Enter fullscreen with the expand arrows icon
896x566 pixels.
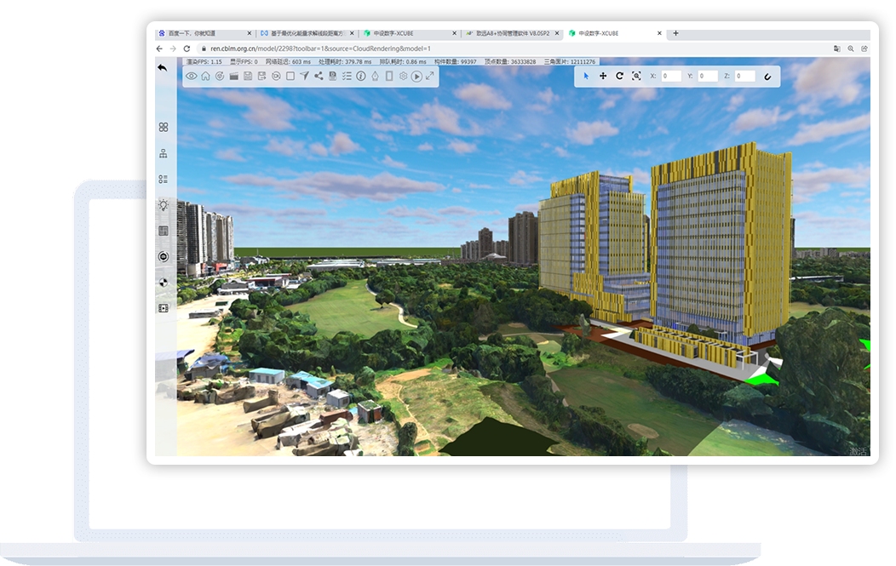click(430, 77)
